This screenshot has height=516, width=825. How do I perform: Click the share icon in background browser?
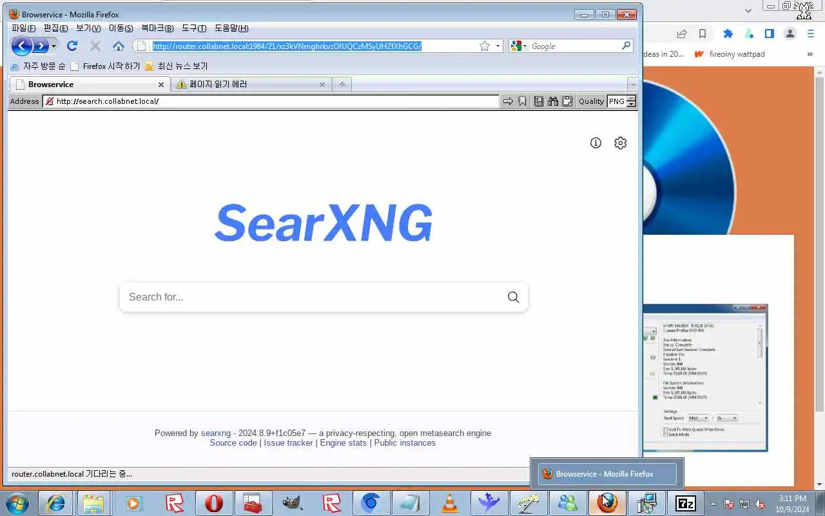pos(681,34)
